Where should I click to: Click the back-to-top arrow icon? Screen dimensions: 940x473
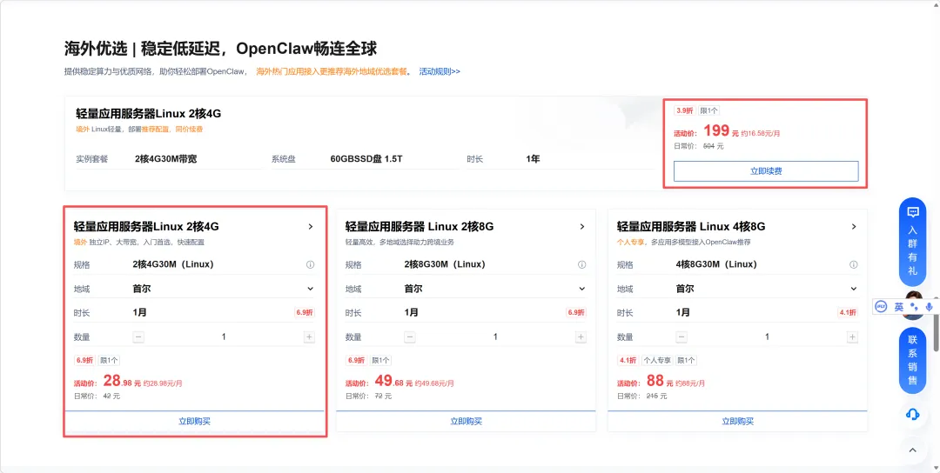click(912, 450)
